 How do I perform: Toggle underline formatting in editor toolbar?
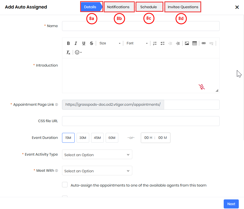pos(84,43)
